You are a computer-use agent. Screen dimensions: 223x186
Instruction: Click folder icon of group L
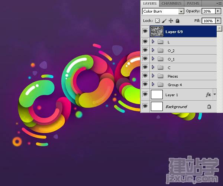pyautogui.click(x=161, y=42)
